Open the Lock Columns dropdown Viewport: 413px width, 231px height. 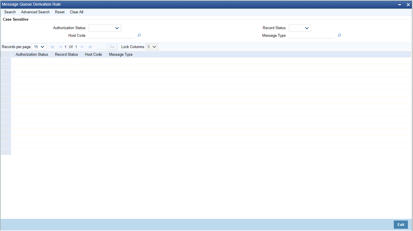pos(152,47)
